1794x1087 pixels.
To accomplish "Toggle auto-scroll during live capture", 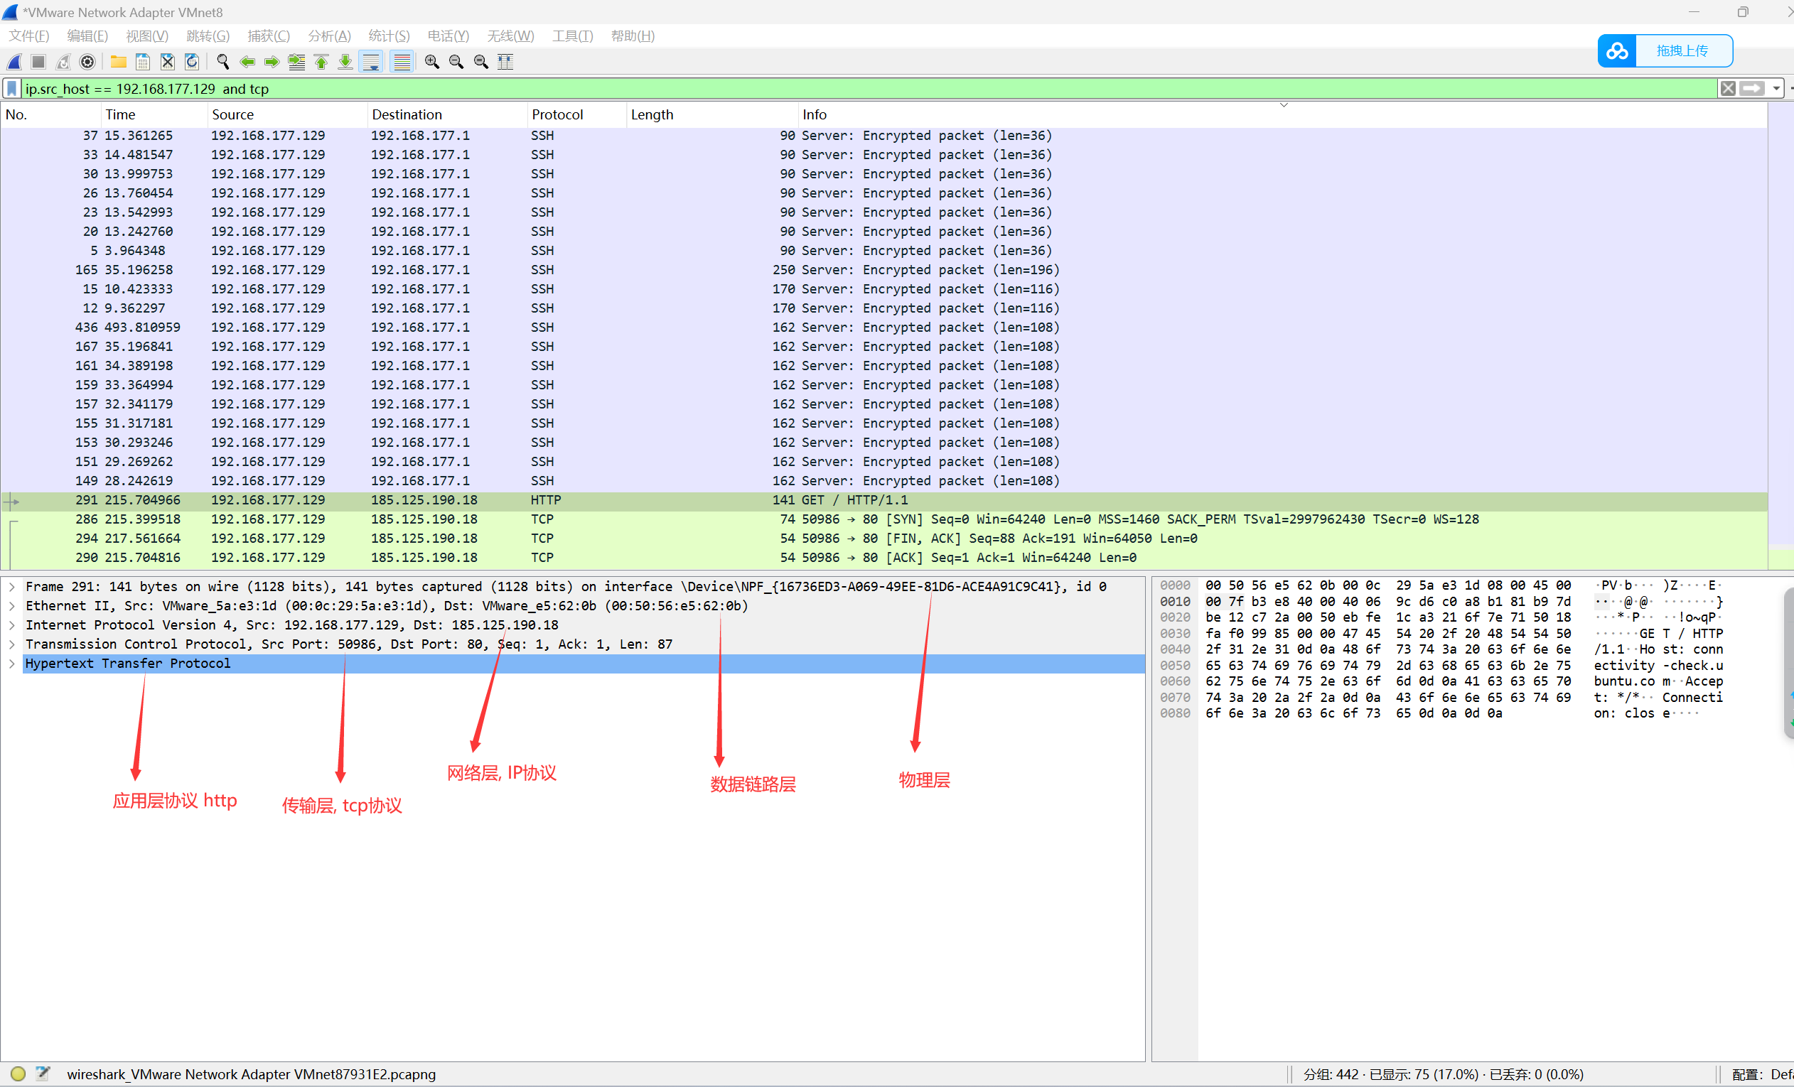I will 370,62.
